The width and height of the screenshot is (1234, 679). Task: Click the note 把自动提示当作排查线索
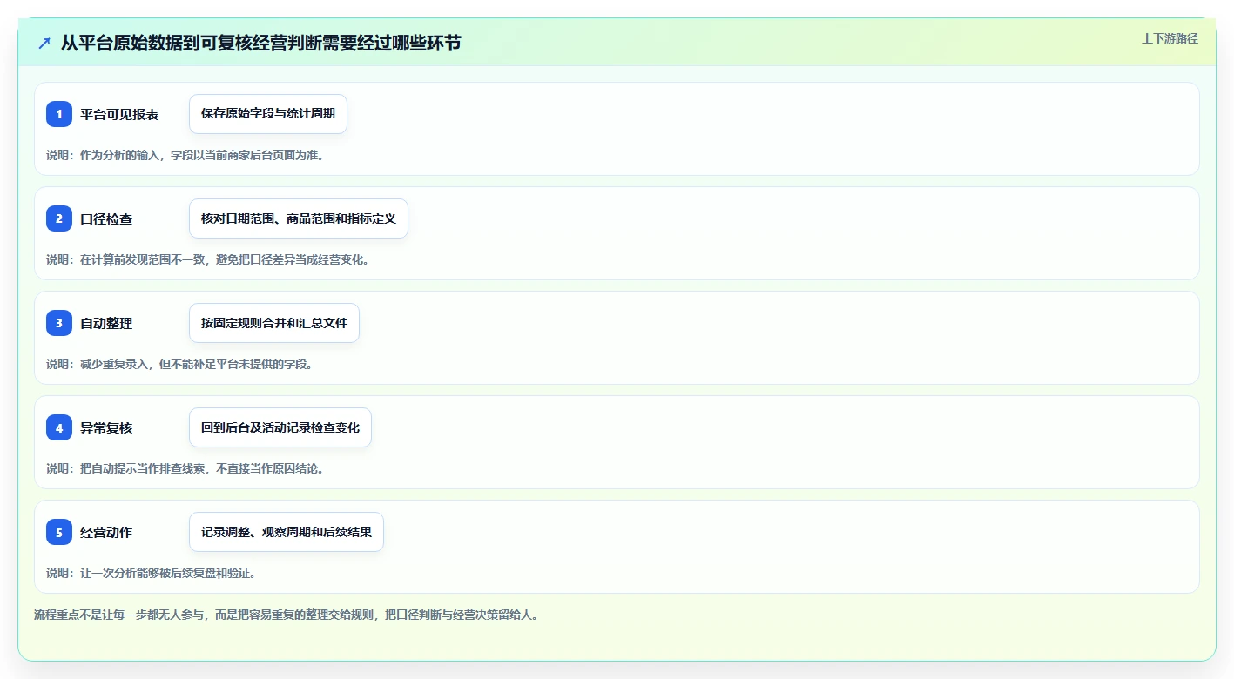[x=141, y=468]
